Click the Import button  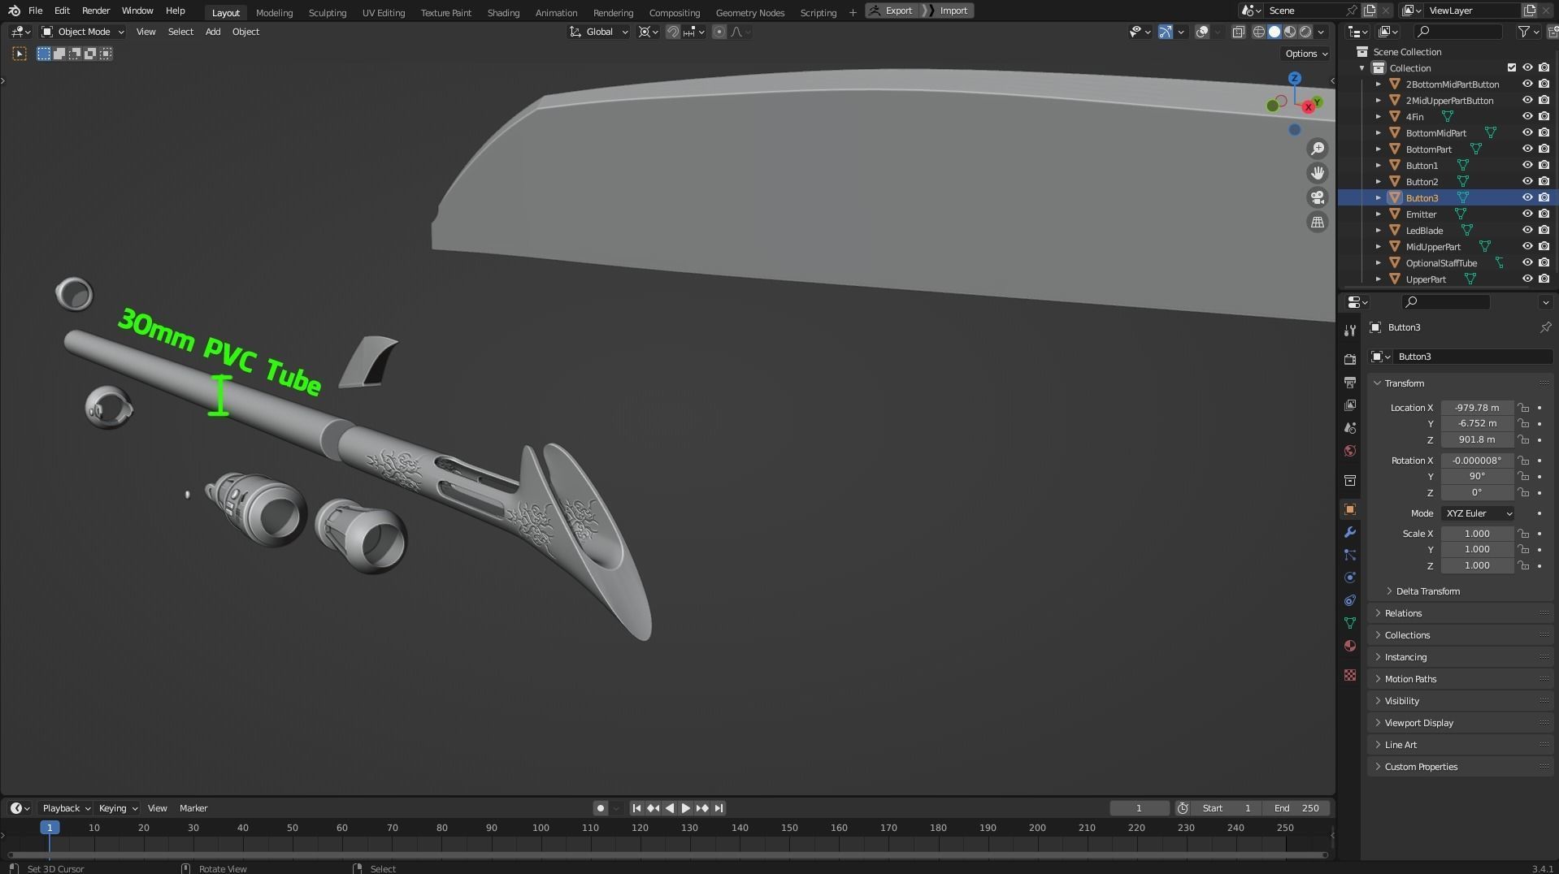(953, 11)
